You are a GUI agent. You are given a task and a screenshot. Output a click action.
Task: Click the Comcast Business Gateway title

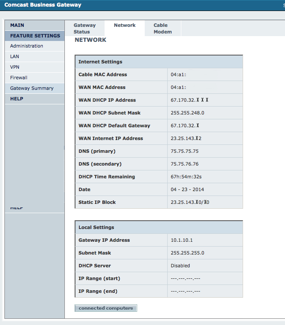pos(43,5)
